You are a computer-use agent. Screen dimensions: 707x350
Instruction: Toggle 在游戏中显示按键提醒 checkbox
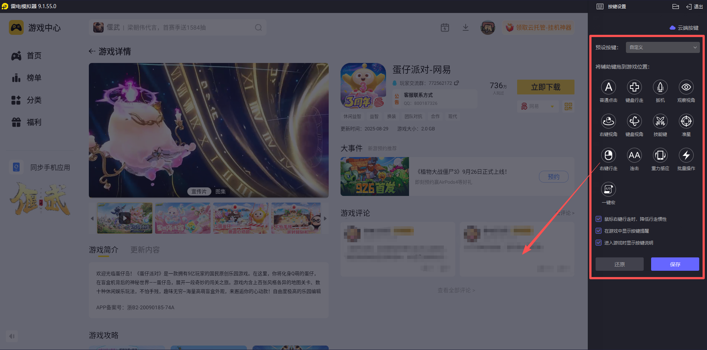pyautogui.click(x=599, y=231)
